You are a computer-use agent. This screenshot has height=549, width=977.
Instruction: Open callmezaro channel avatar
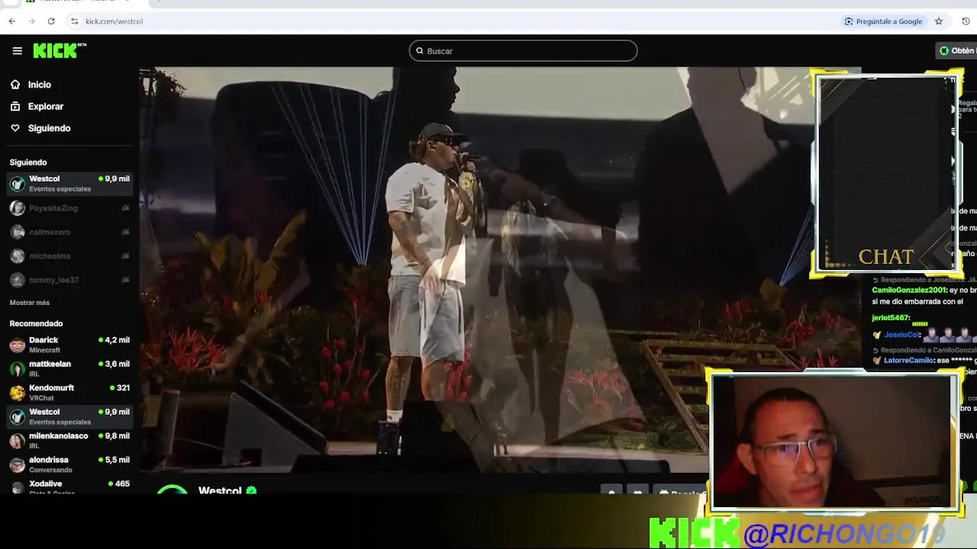[17, 232]
